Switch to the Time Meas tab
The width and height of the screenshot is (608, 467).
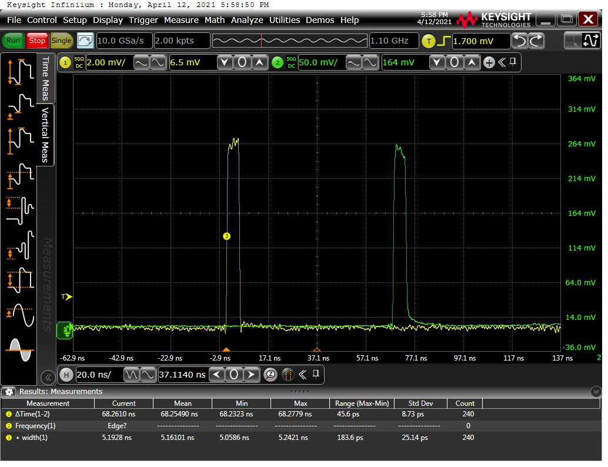(45, 79)
